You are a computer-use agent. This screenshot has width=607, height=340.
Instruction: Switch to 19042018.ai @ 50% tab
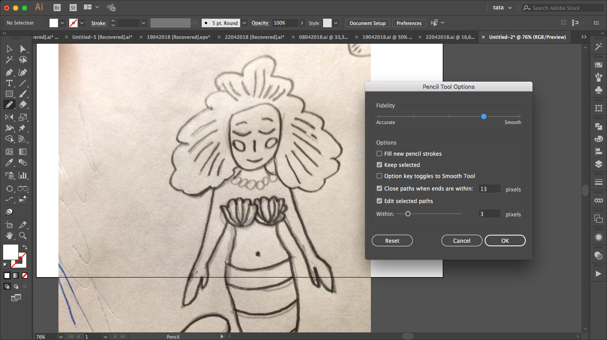(x=387, y=37)
